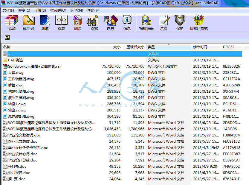Sort by Name (名称) column header

(x=50, y=47)
